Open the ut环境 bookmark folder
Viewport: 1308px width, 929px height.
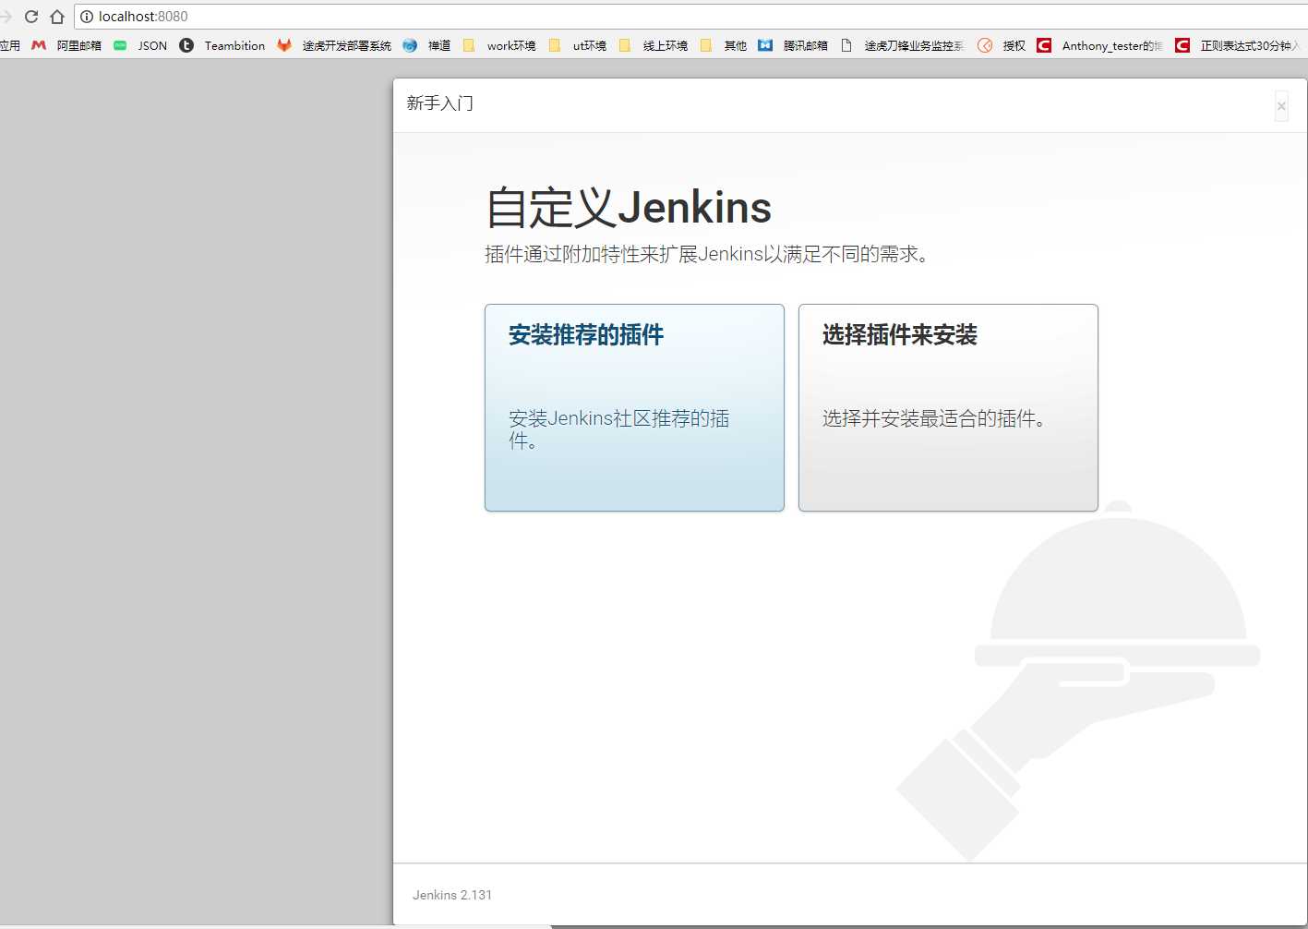tap(578, 45)
